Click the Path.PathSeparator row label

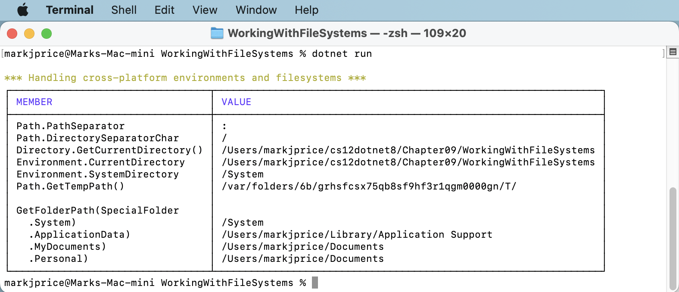pyautogui.click(x=71, y=126)
